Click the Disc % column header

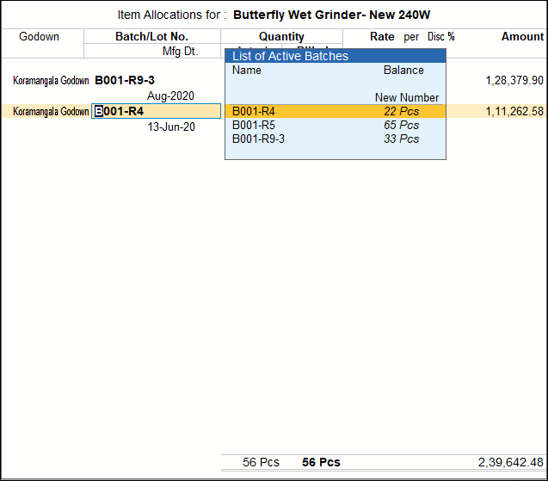click(441, 36)
